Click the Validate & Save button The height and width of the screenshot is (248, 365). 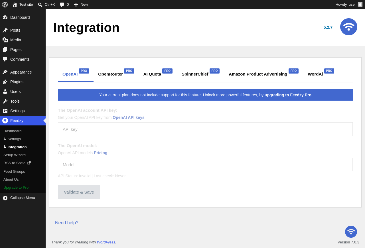coord(79,192)
